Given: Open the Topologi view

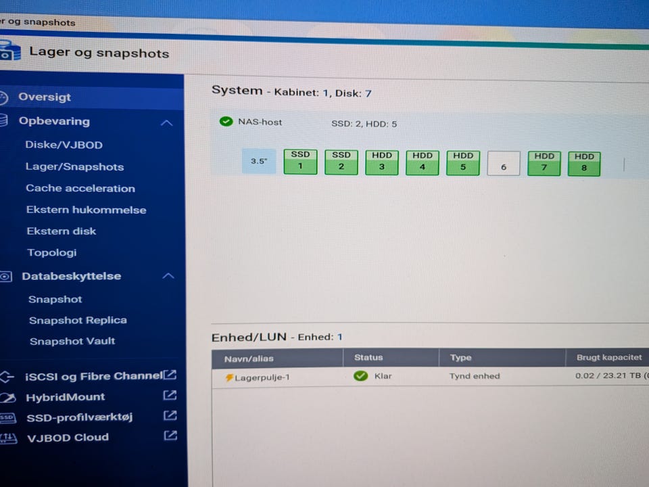Looking at the screenshot, I should 52,252.
